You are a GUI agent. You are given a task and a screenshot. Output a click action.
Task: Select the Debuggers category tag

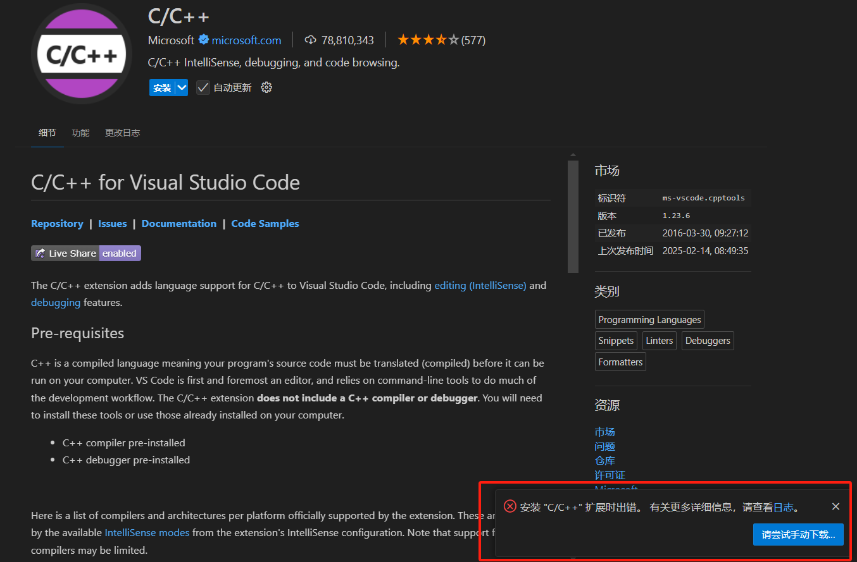click(708, 341)
